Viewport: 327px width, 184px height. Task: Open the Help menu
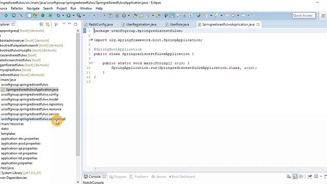99,8
